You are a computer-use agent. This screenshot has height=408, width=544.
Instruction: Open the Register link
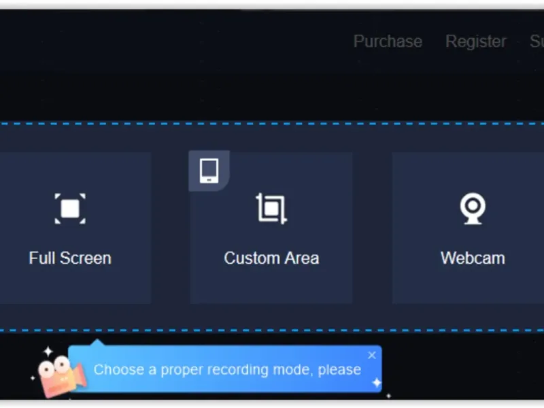click(475, 41)
